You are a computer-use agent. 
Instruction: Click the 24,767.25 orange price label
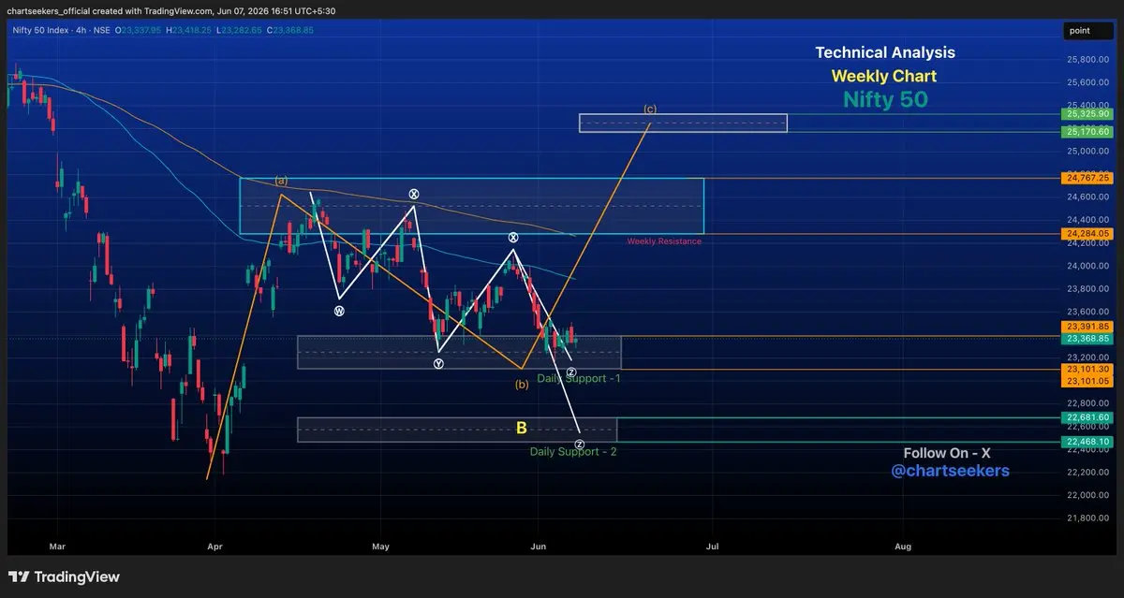tap(1088, 178)
